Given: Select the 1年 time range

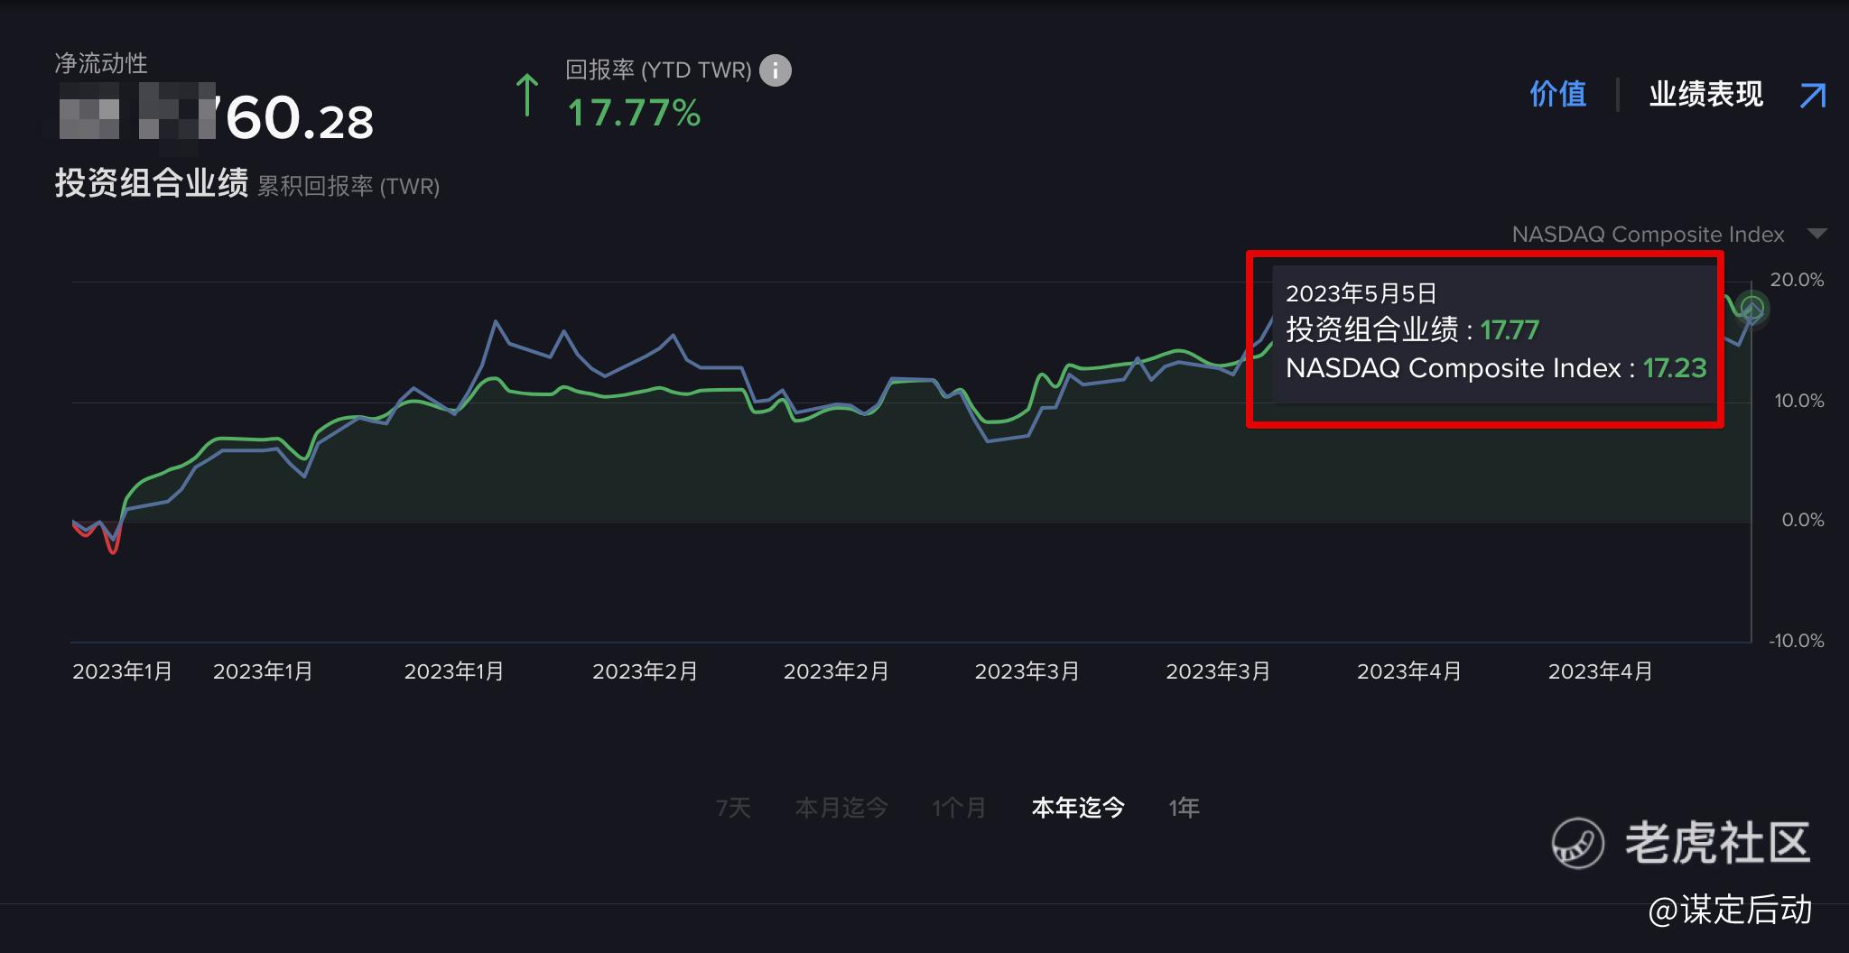Looking at the screenshot, I should click(1184, 808).
